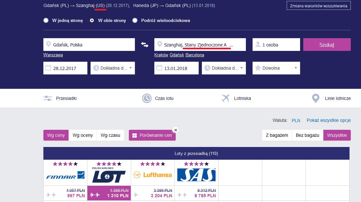
Task: Select LOT 1 310 PLN price cell
Action: tap(109, 193)
